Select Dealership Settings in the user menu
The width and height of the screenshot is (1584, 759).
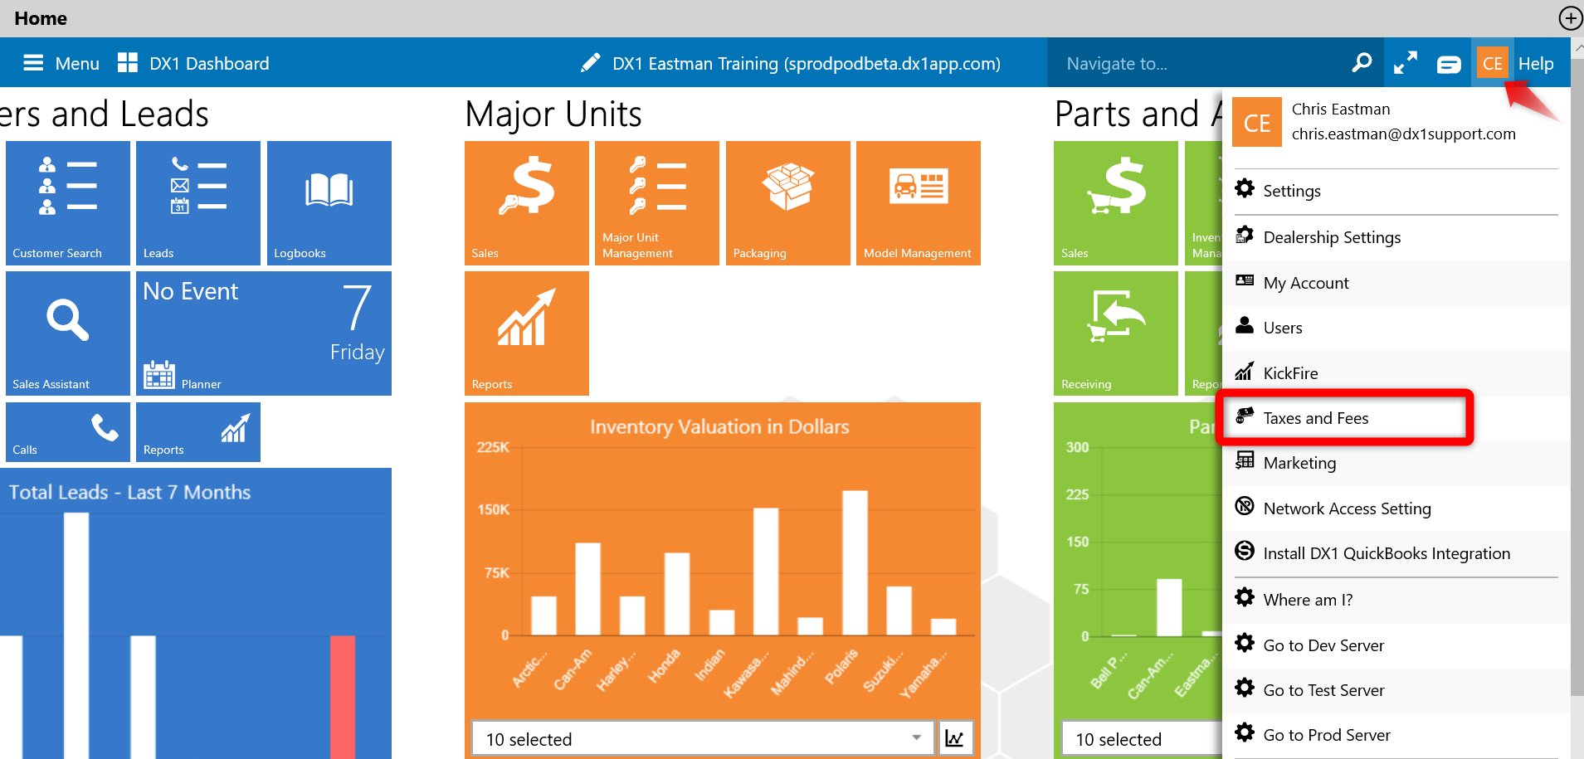(x=1396, y=237)
